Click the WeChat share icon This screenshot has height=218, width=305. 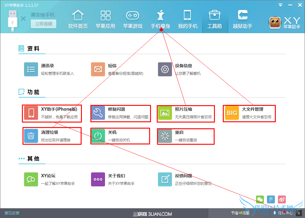pyautogui.click(x=260, y=199)
